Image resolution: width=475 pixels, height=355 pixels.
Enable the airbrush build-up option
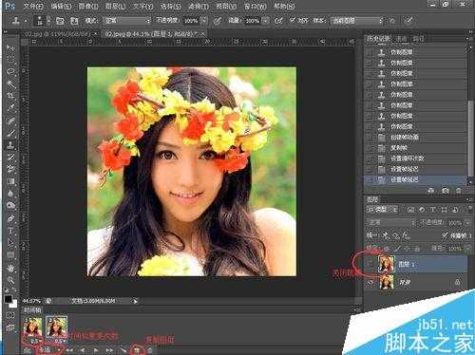(278, 21)
